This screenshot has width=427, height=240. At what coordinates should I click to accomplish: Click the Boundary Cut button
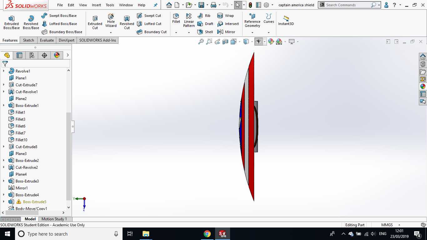(x=152, y=32)
